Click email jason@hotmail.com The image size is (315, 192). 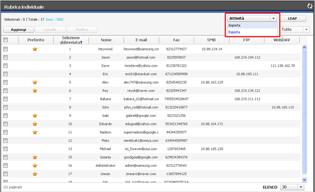tap(141, 57)
